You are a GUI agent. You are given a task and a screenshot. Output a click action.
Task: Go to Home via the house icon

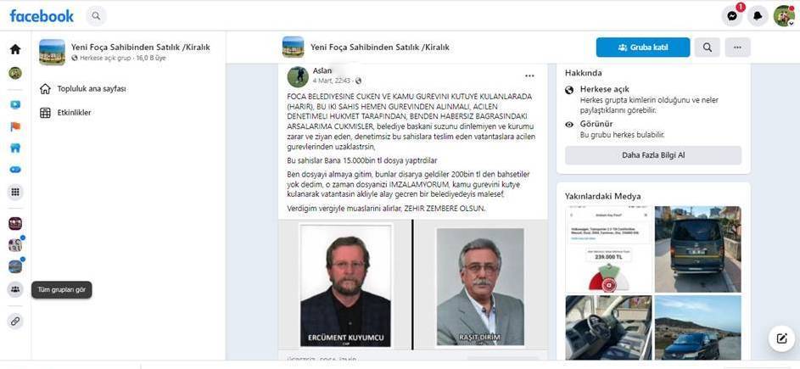point(15,49)
